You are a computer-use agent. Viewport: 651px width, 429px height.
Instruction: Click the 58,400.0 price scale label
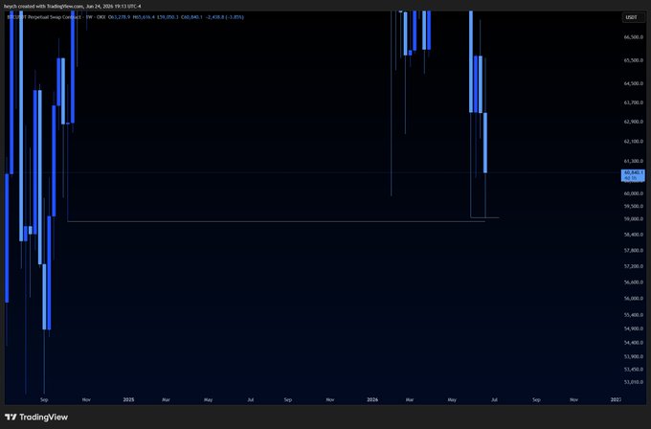pyautogui.click(x=634, y=235)
